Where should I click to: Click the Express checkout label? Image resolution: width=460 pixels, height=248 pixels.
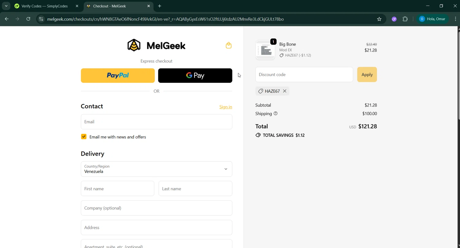[156, 61]
